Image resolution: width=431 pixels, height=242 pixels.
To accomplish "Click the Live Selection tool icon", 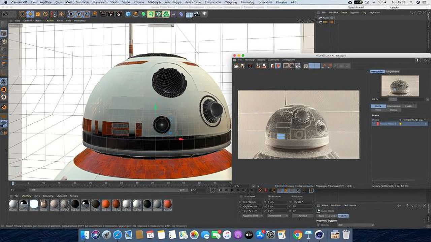I will point(22,14).
